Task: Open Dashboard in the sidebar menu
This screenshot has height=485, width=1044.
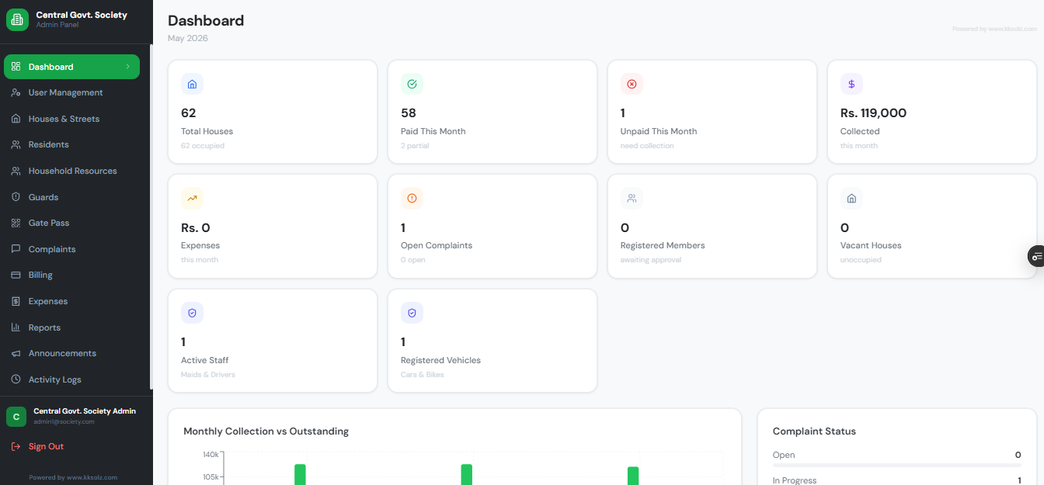Action: point(71,67)
